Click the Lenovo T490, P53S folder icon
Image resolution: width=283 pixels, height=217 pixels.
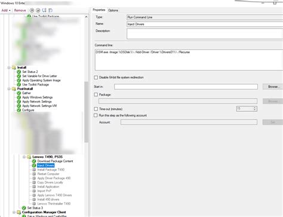click(29, 157)
